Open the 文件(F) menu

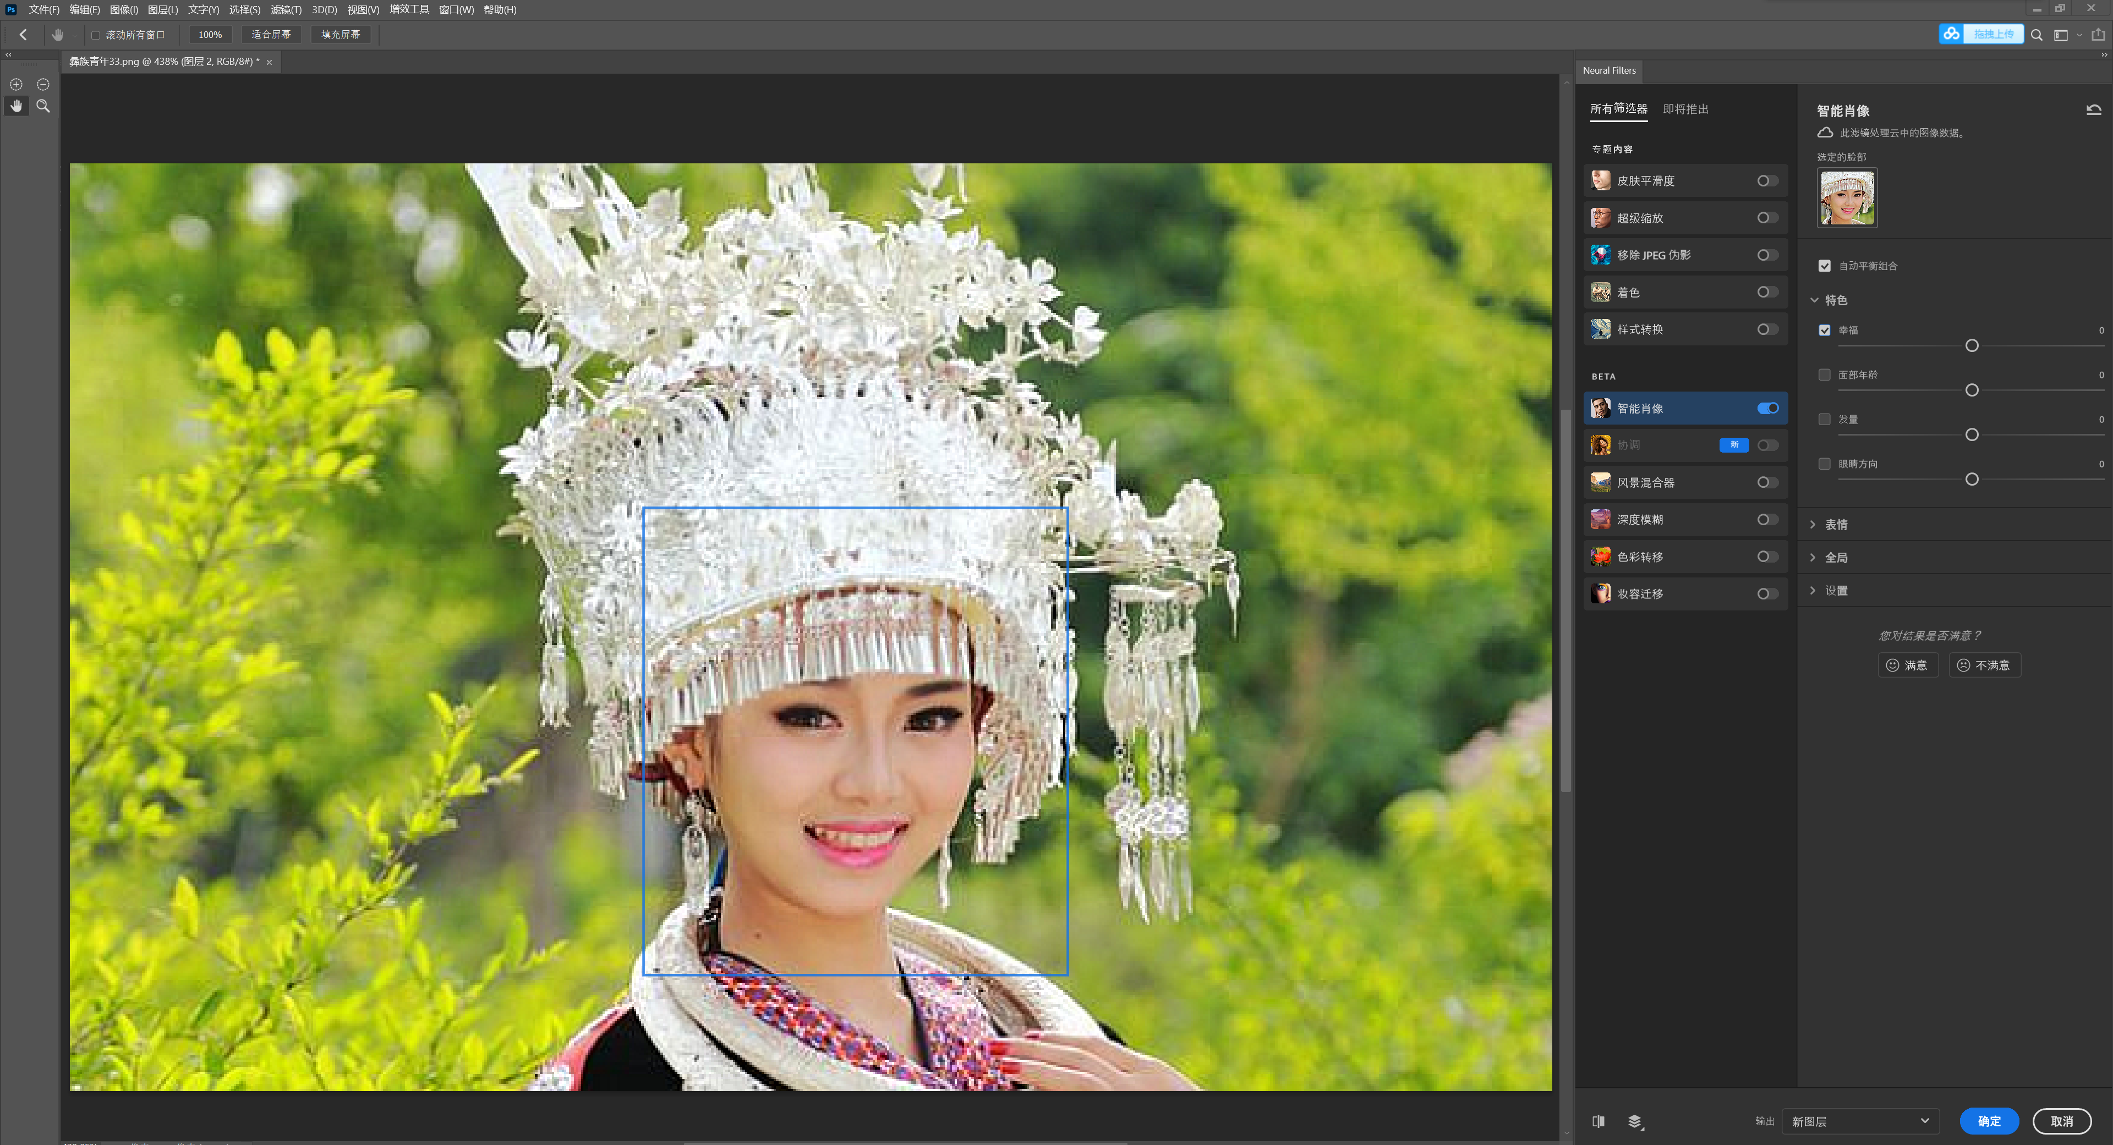click(x=43, y=10)
